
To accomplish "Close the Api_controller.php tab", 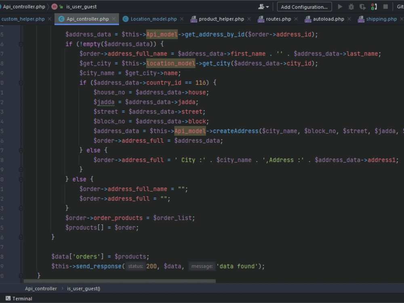I will [114, 19].
